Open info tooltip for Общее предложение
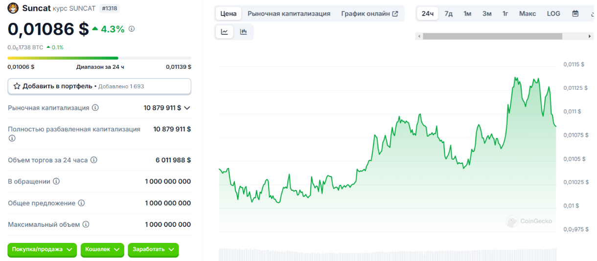 (81, 203)
